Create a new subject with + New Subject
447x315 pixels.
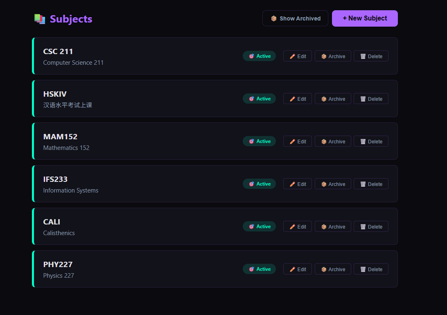(x=365, y=18)
